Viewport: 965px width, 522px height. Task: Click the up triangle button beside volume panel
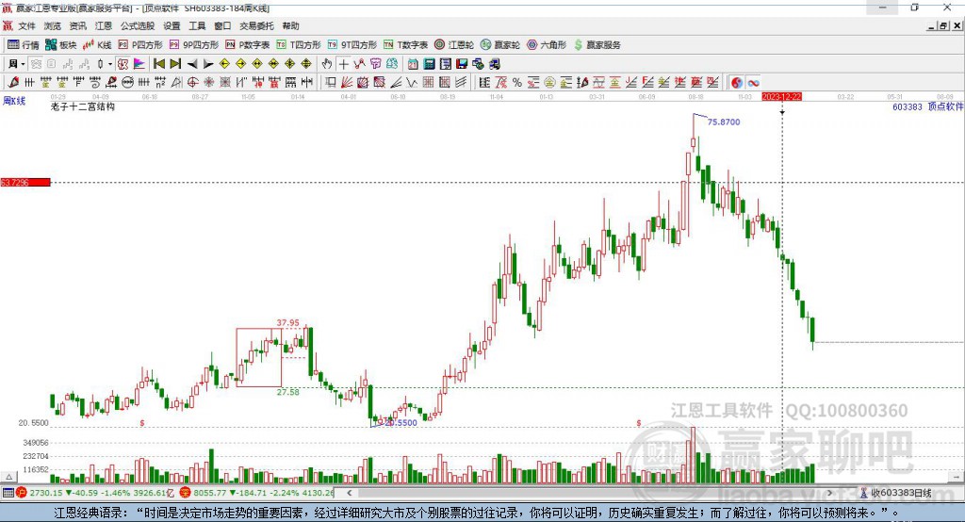pyautogui.click(x=8, y=477)
